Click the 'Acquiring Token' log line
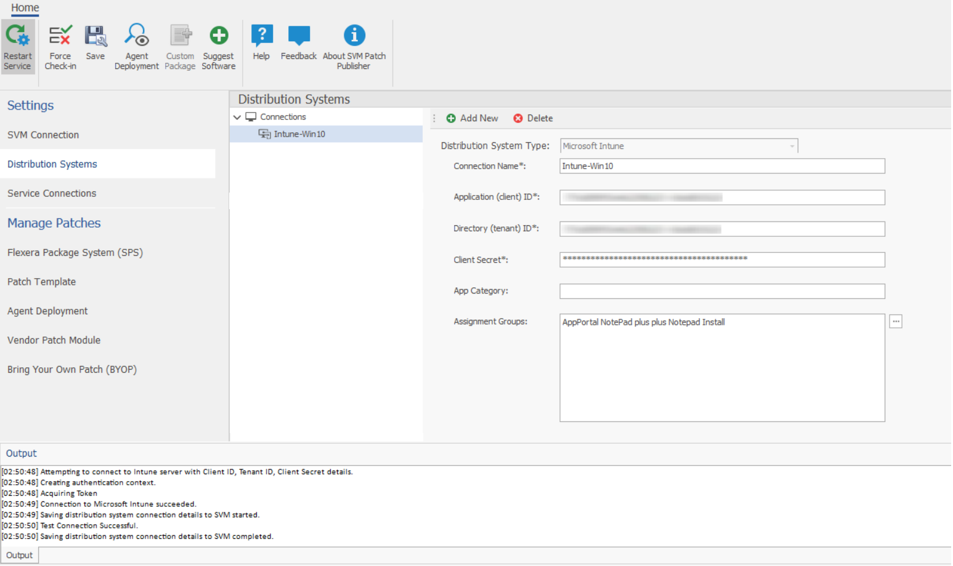This screenshot has height=566, width=953. pos(49,493)
